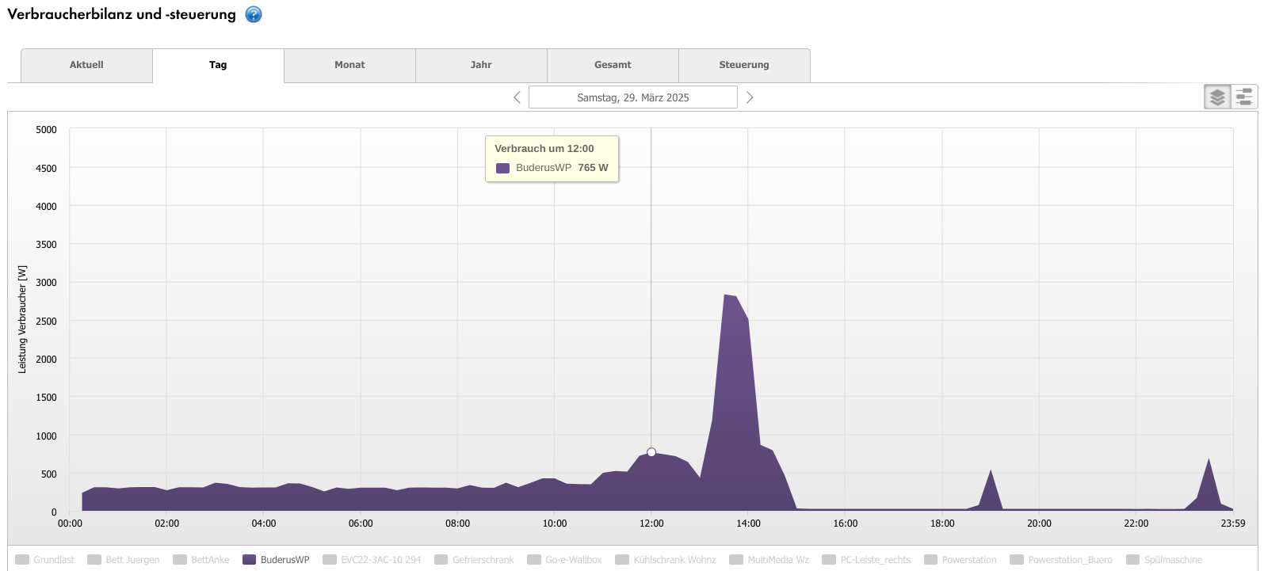Open the Aktuell tab
1264x571 pixels.
click(x=86, y=65)
